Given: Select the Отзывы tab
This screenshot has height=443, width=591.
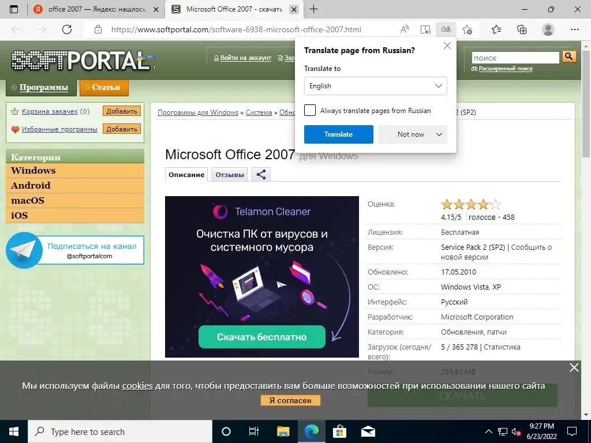Looking at the screenshot, I should click(x=230, y=175).
